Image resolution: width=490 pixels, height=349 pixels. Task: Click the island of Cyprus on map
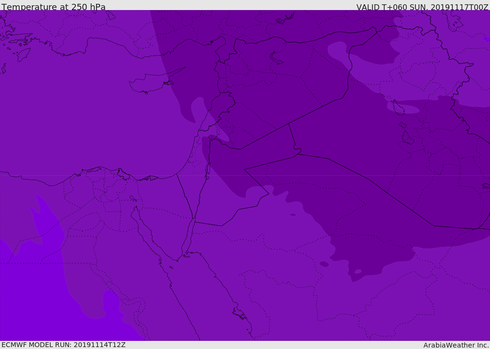[x=149, y=85]
